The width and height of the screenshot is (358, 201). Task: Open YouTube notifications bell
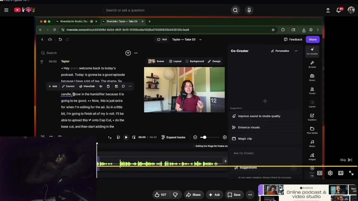click(339, 10)
